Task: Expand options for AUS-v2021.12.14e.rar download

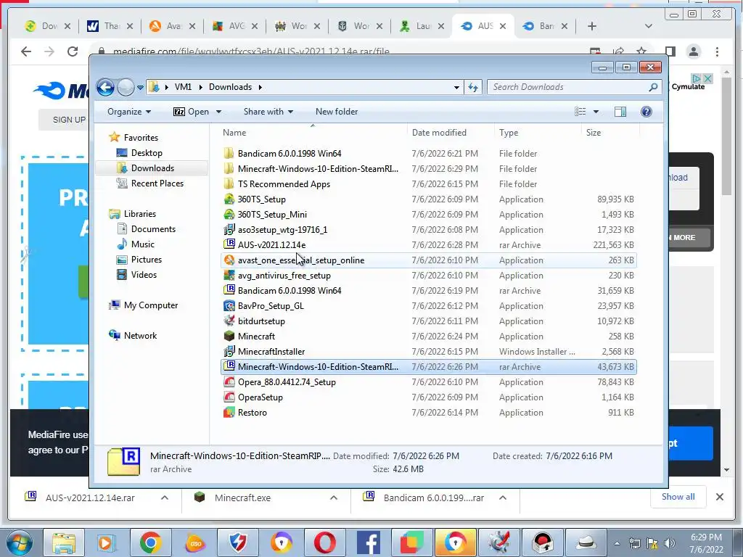Action: [165, 498]
